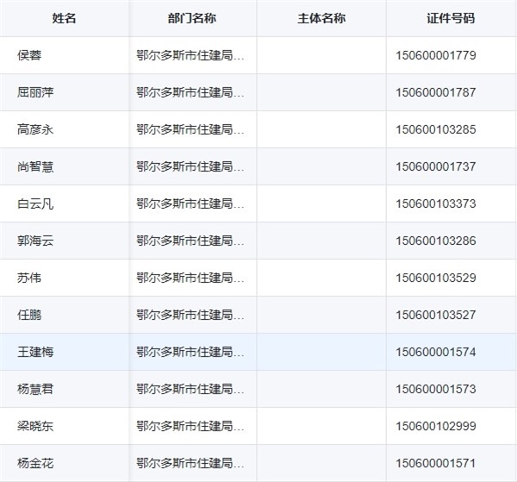This screenshot has height=482, width=517.
Task: Click certificate number 150600001737
Action: point(435,166)
